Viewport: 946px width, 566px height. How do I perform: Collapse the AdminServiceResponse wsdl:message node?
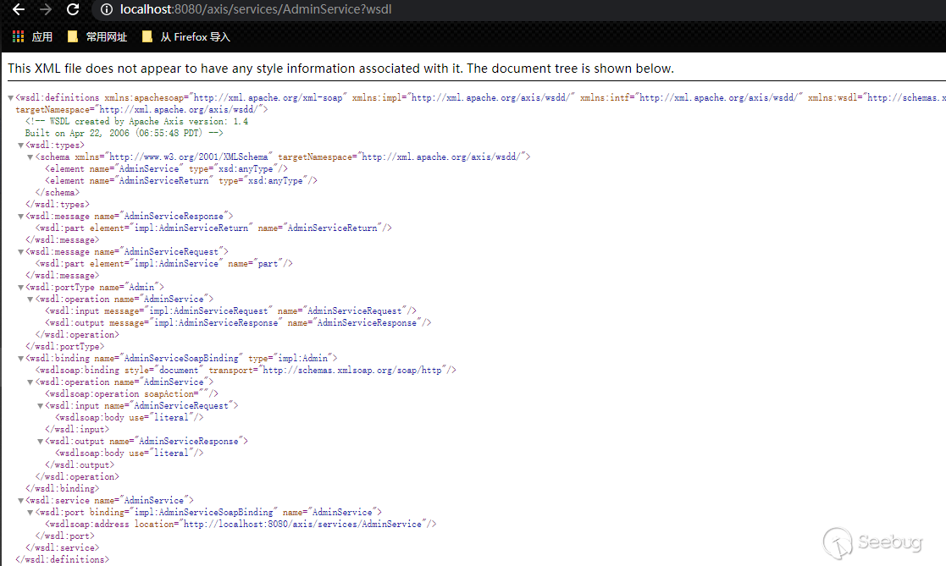coord(20,217)
